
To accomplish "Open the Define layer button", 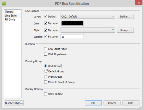I will (x=125, y=17).
